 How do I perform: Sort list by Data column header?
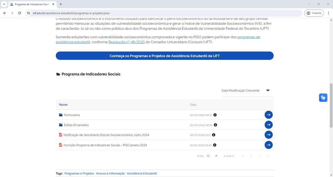193,105
